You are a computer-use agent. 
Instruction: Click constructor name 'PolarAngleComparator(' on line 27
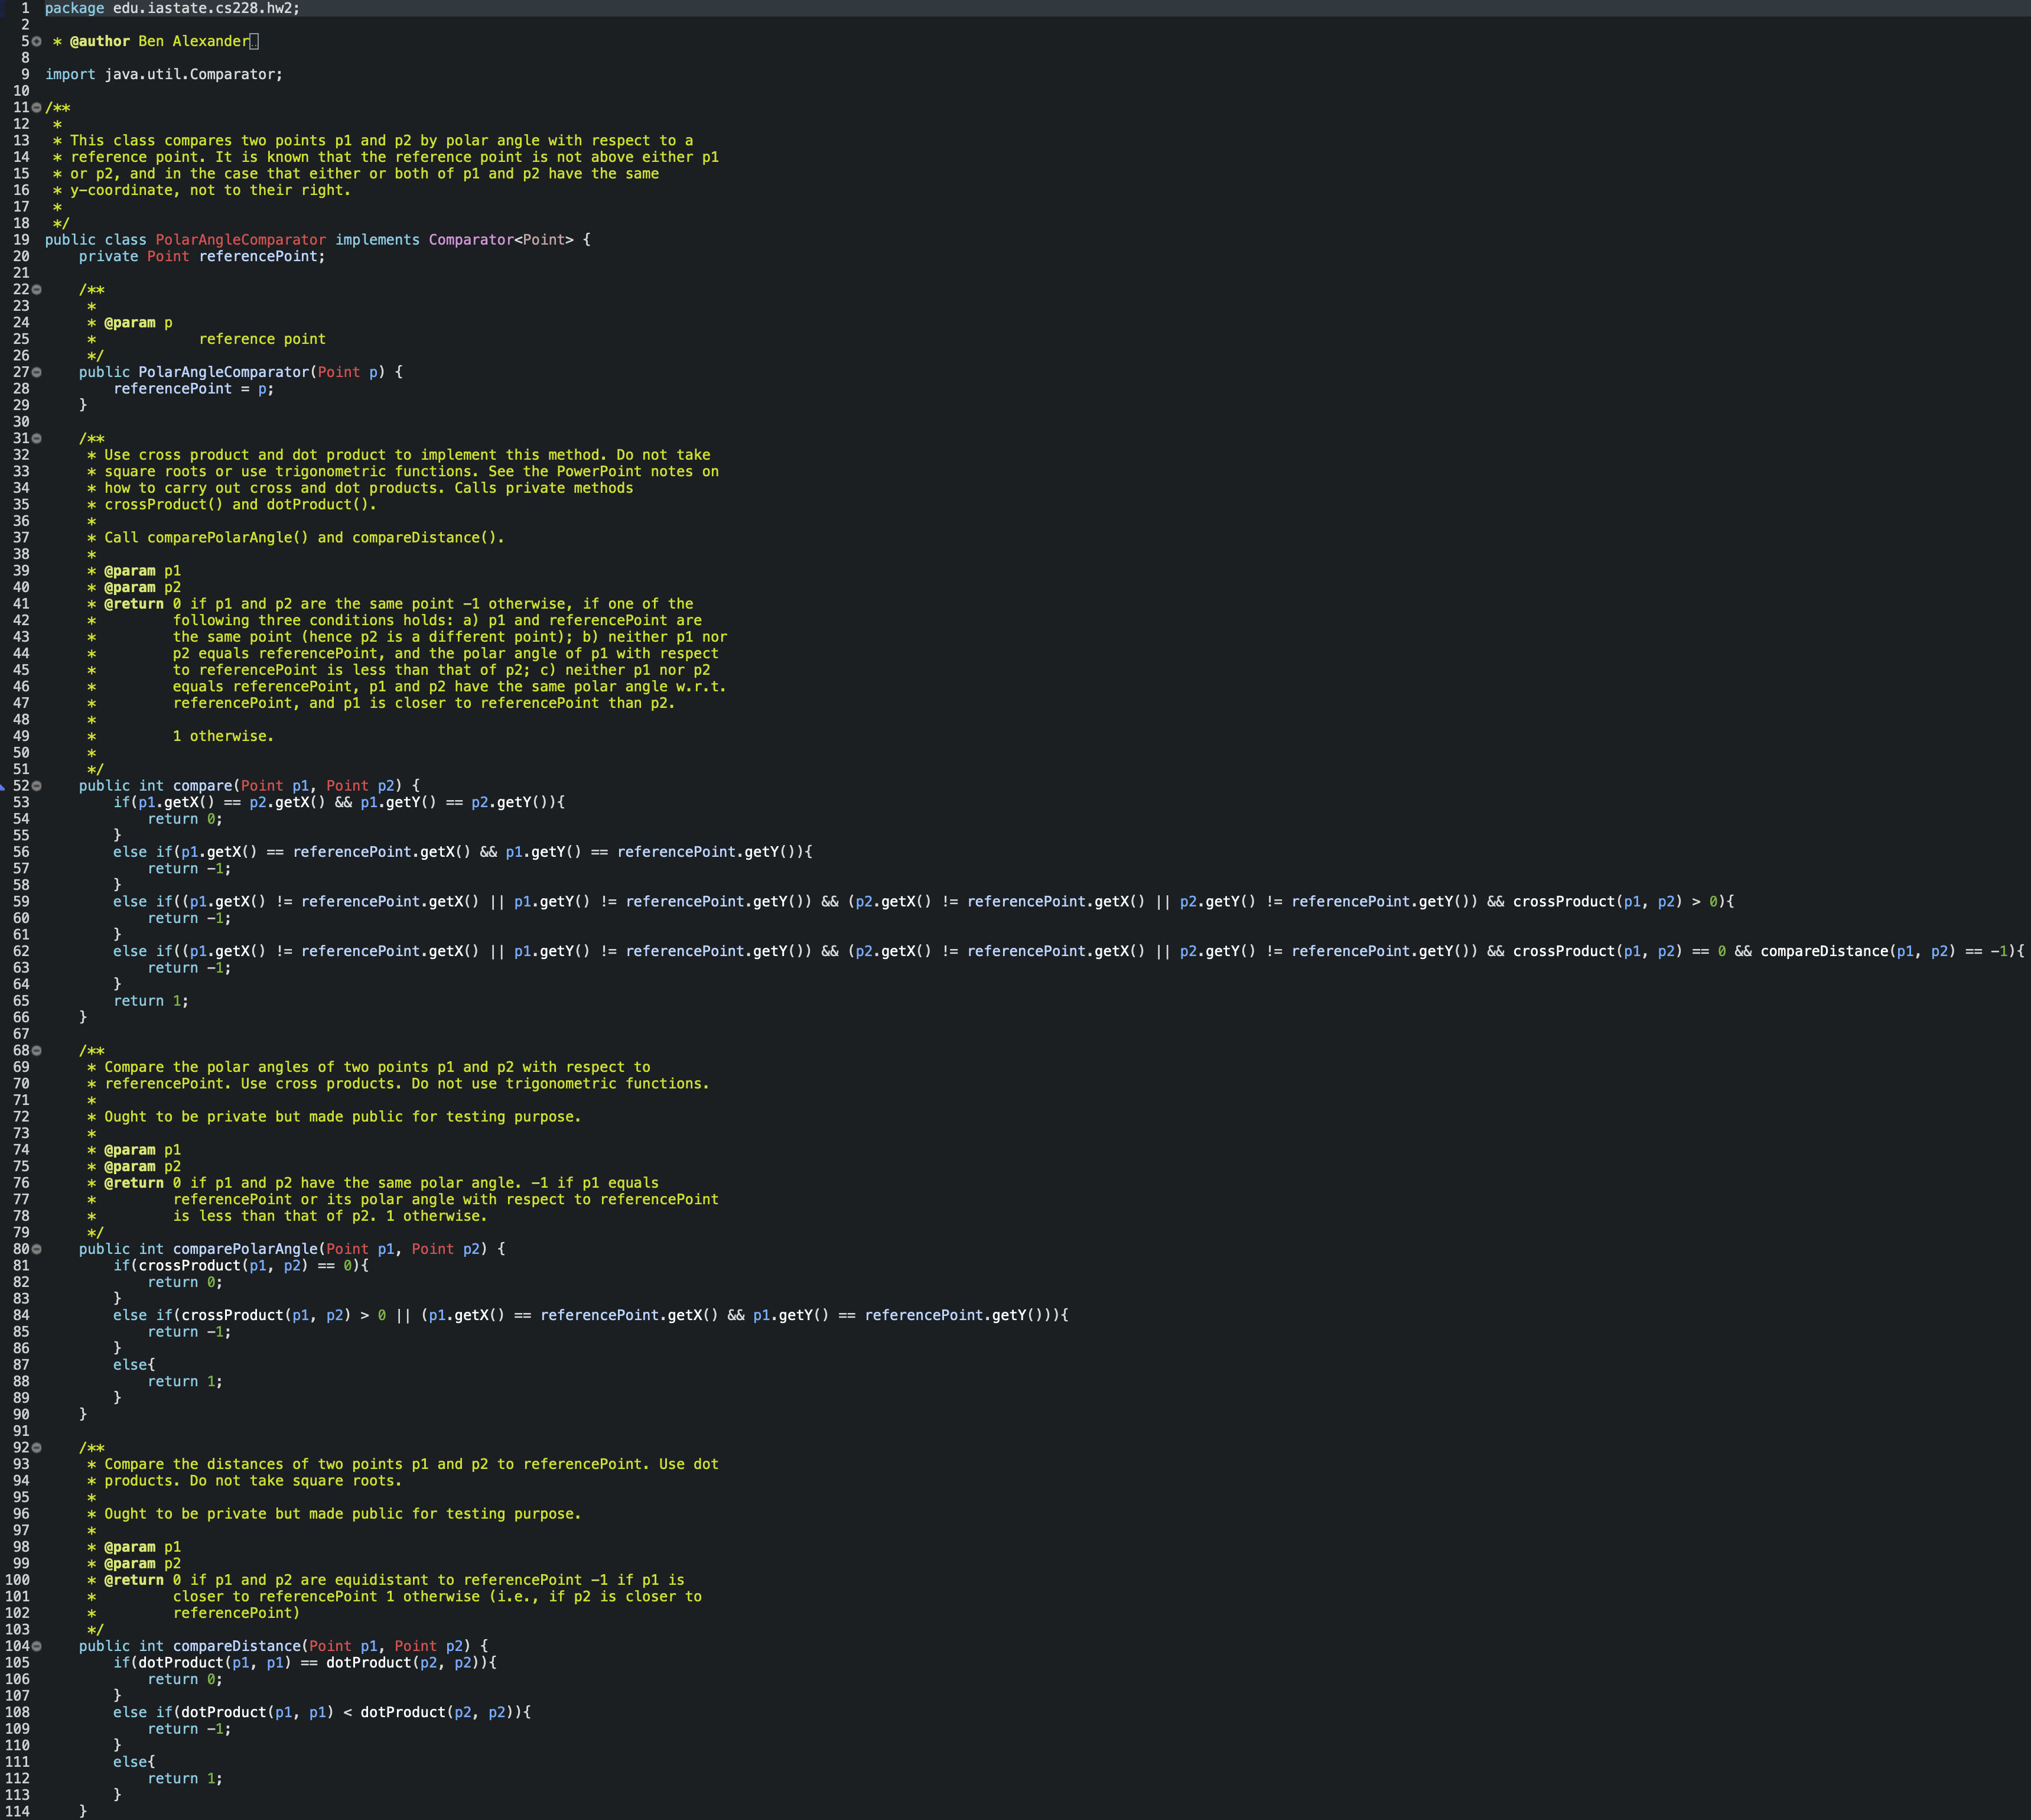click(228, 372)
